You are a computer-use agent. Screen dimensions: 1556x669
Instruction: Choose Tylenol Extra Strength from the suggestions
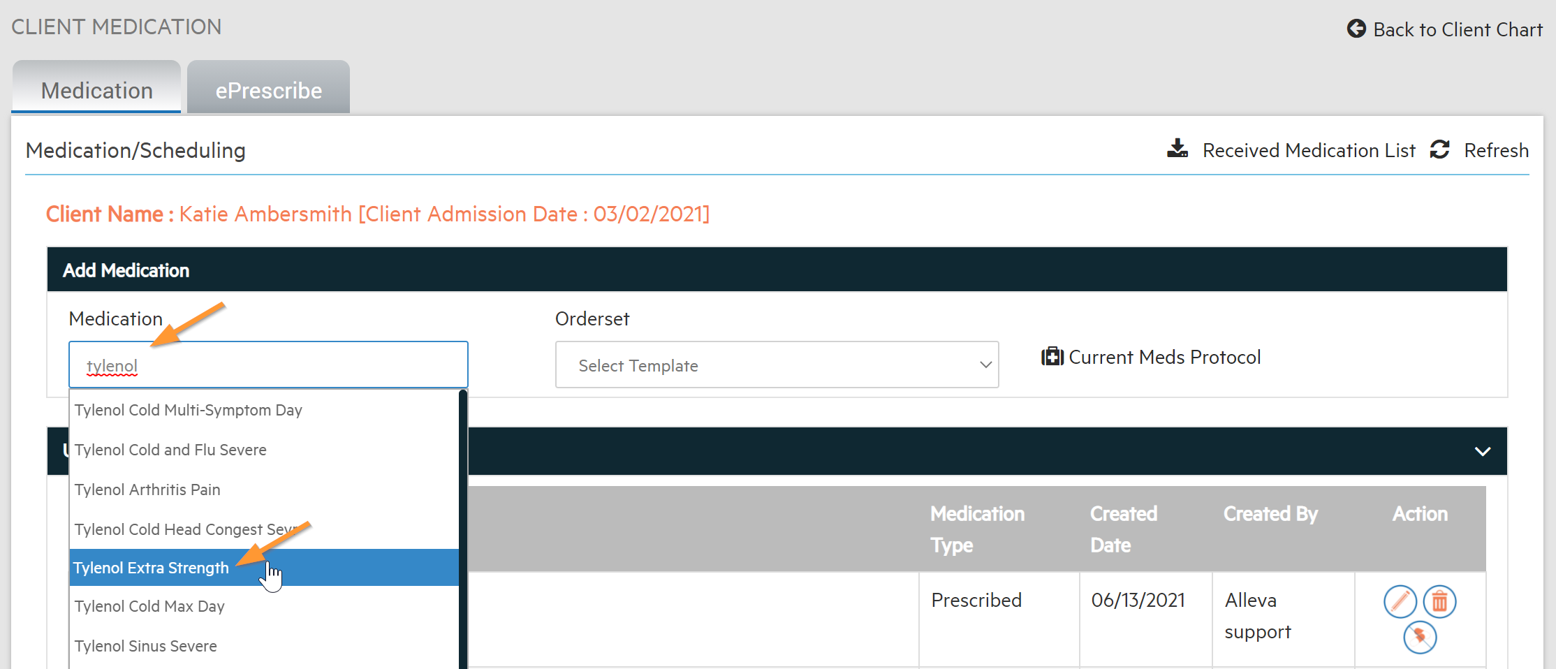151,567
